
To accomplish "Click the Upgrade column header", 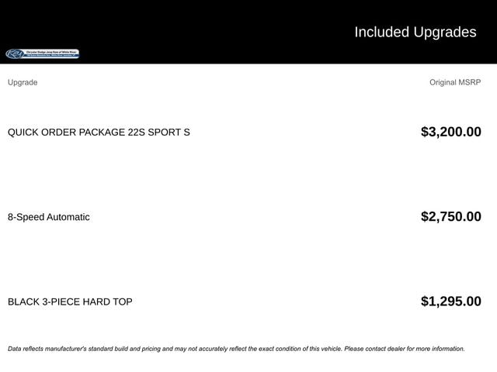I will 23,82.
